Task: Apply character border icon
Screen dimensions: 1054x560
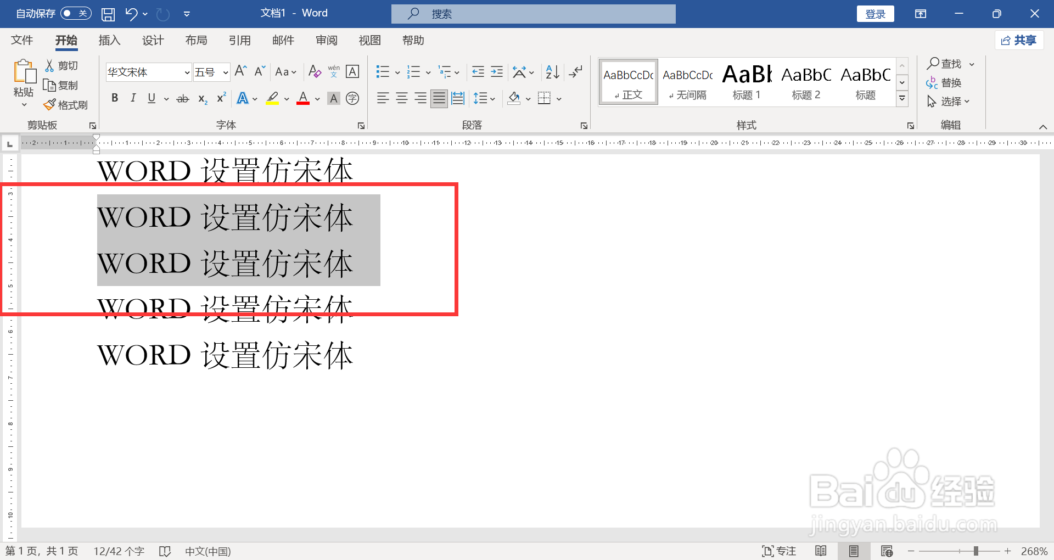Action: (x=352, y=71)
